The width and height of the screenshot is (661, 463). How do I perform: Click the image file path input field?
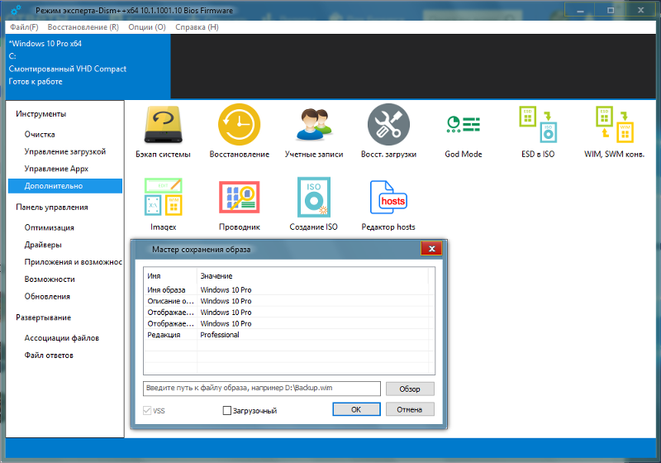pyautogui.click(x=262, y=389)
